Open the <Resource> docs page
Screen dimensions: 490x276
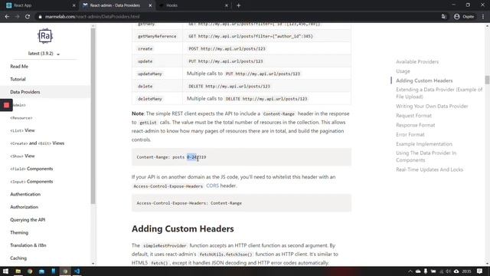point(21,117)
